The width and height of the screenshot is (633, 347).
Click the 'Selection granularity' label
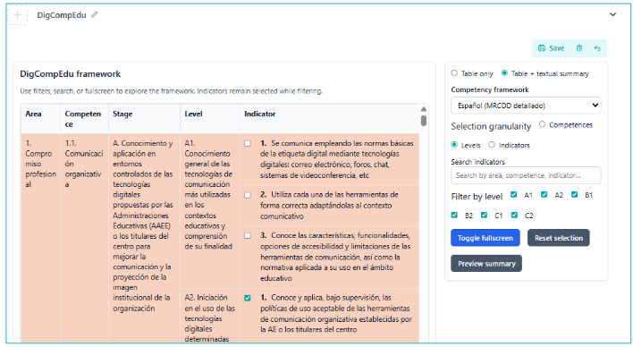coord(491,126)
